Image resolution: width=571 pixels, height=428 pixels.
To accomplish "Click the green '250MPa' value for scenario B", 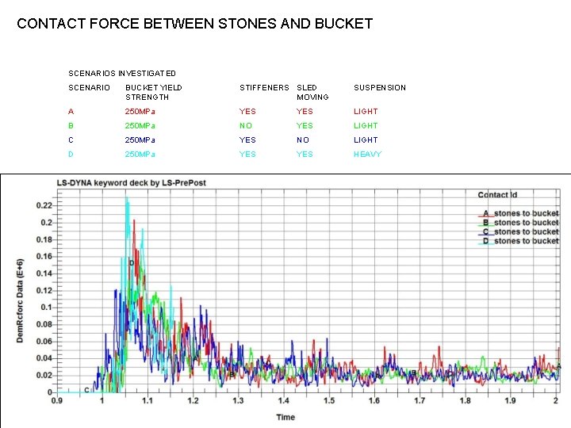I will tap(140, 125).
